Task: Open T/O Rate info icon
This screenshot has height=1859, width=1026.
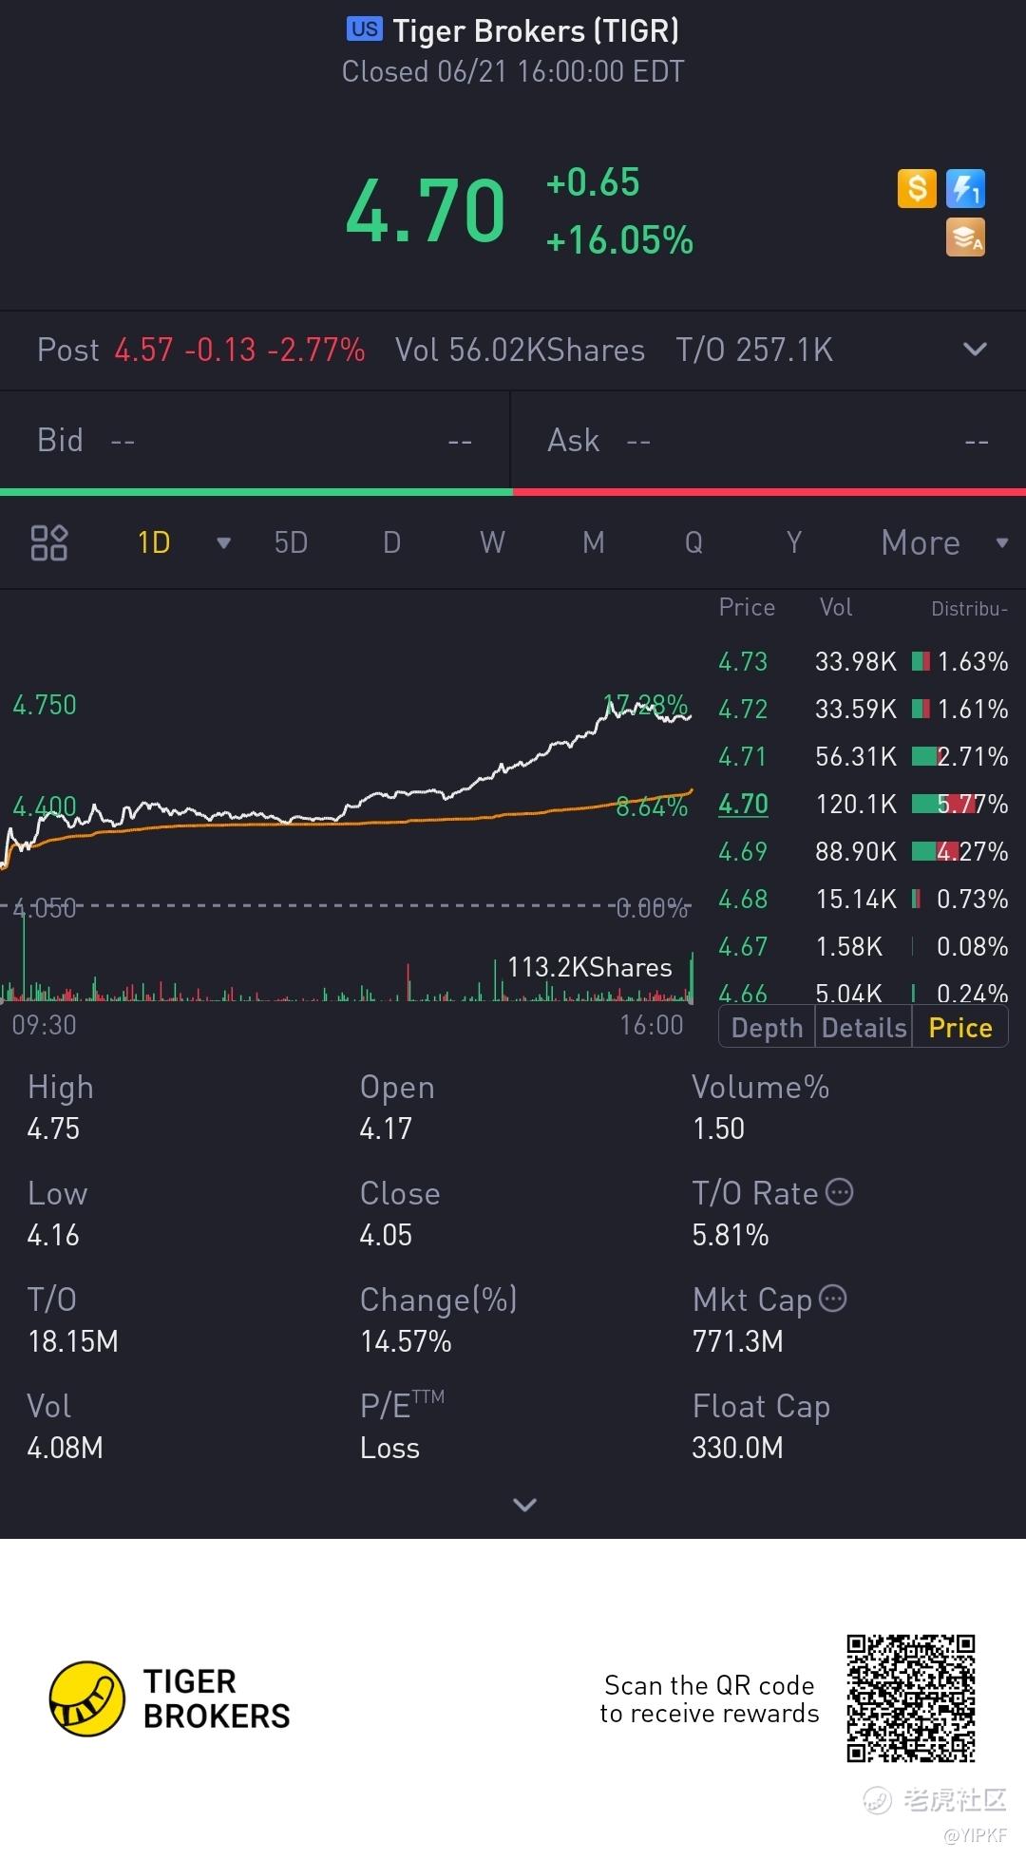Action: 839,1192
